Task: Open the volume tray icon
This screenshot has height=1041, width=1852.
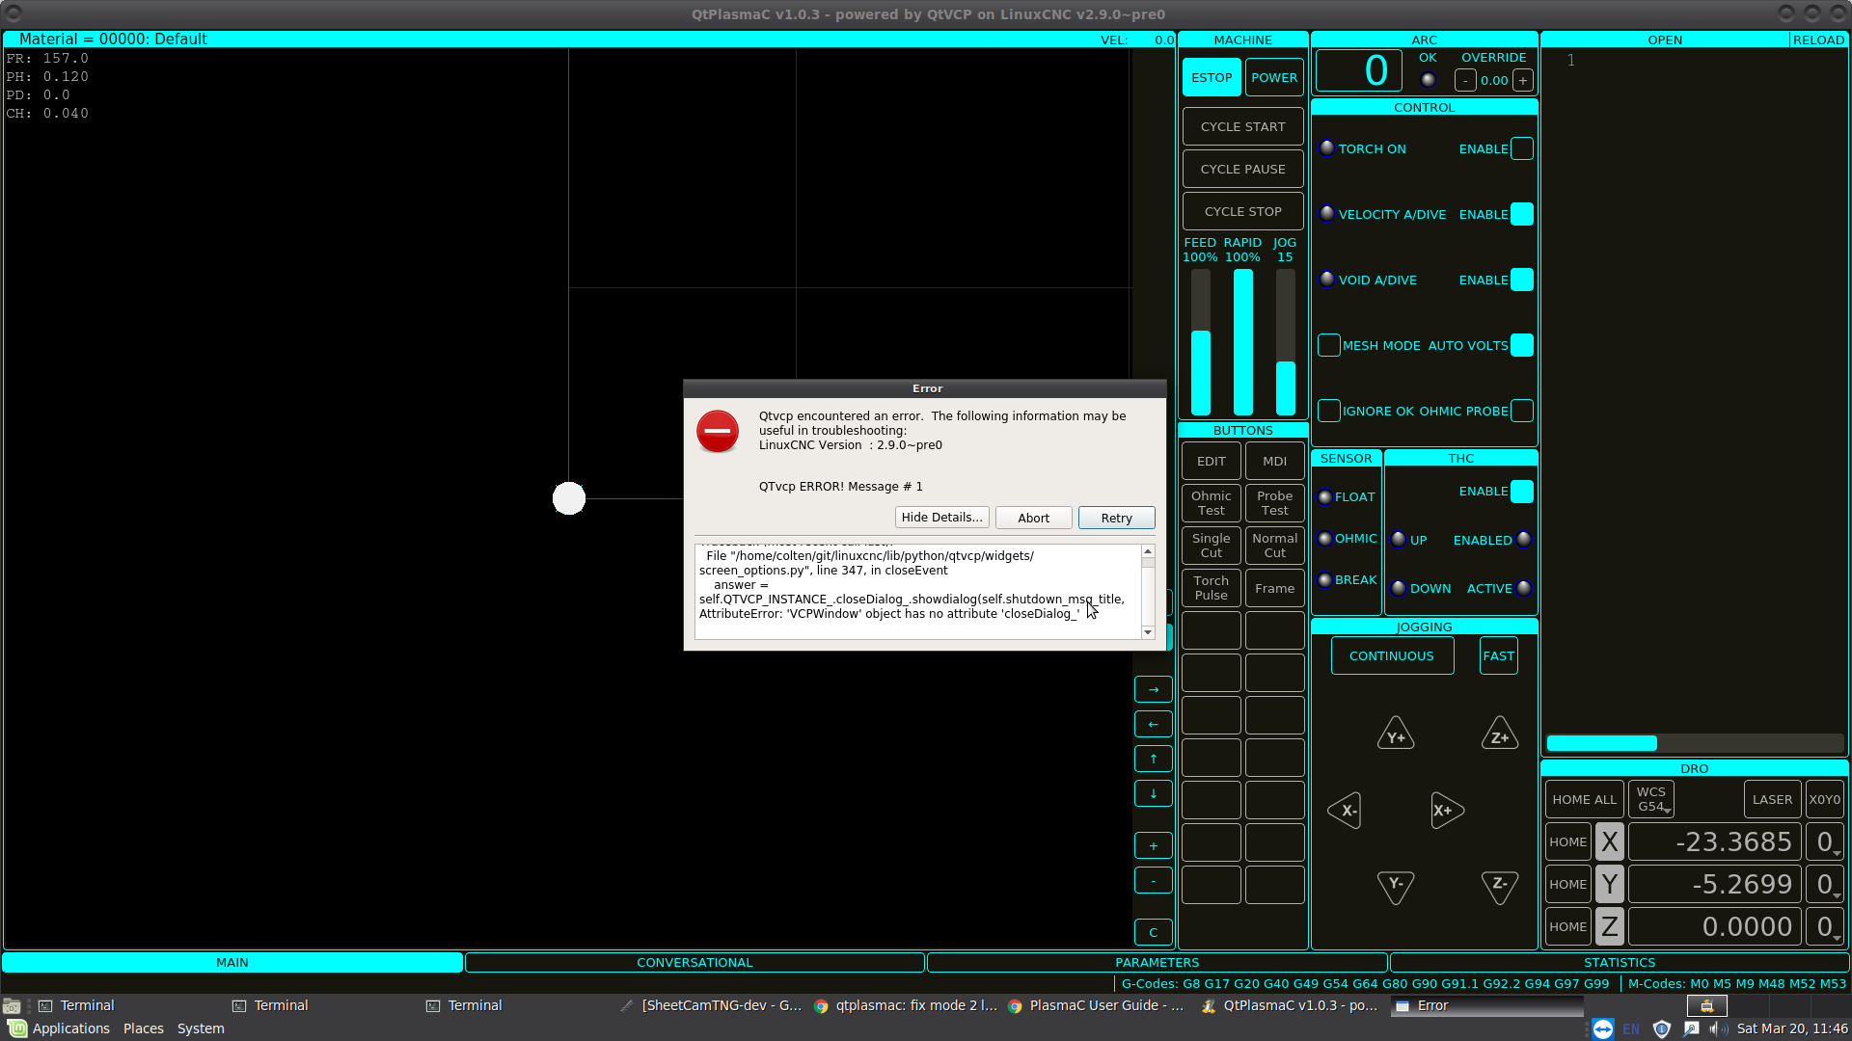Action: pyautogui.click(x=1717, y=1028)
